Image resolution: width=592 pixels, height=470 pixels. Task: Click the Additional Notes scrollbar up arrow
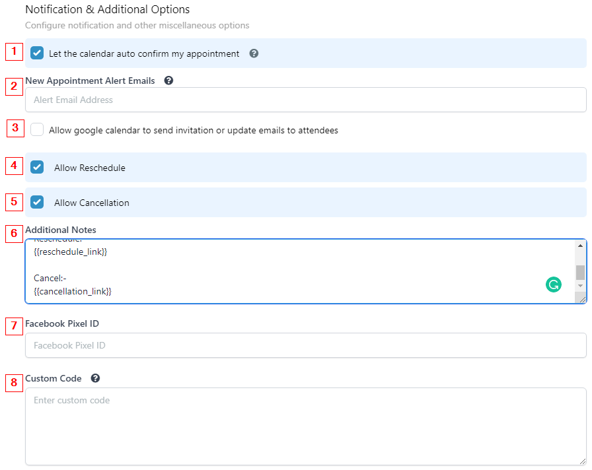[x=580, y=246]
